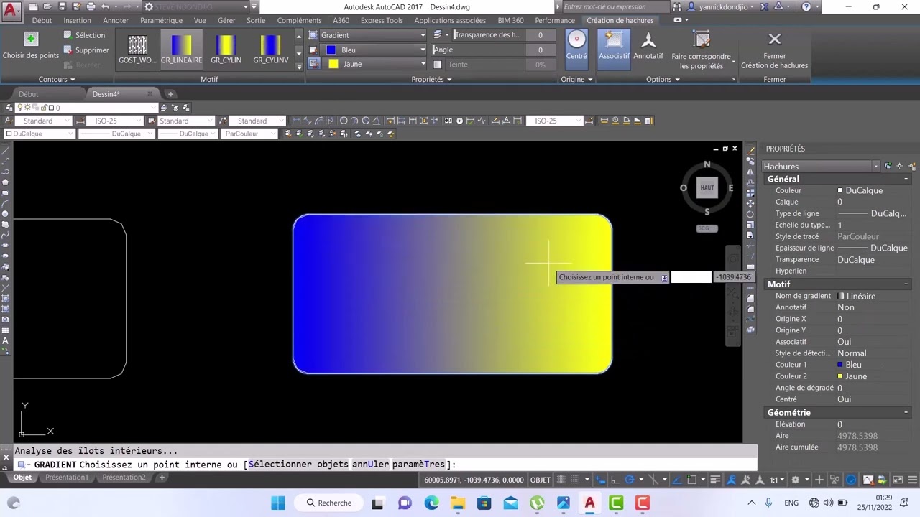
Task: Click the Choisir des points button
Action: (x=31, y=46)
